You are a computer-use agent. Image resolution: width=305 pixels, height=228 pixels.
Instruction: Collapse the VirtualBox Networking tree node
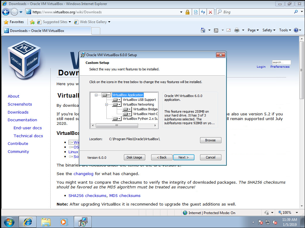[106, 104]
